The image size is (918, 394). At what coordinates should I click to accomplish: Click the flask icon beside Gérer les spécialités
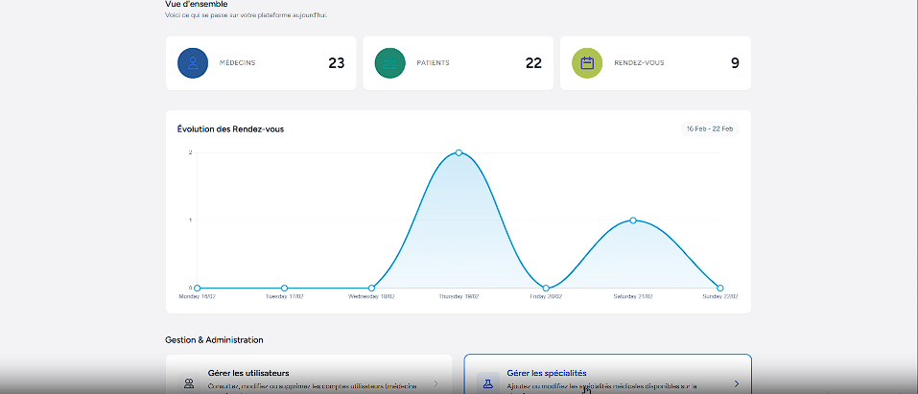(487, 382)
